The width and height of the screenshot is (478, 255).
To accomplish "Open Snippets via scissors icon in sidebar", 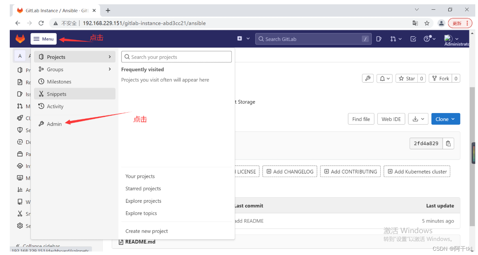I will click(x=20, y=214).
